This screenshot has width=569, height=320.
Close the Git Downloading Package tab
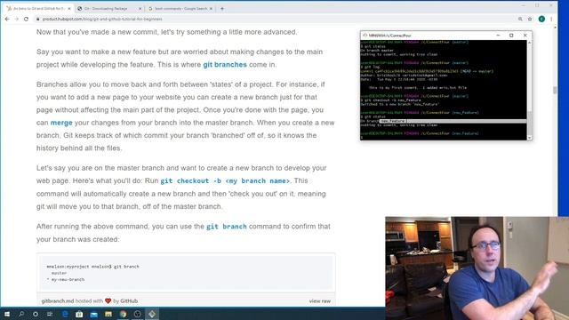140,8
